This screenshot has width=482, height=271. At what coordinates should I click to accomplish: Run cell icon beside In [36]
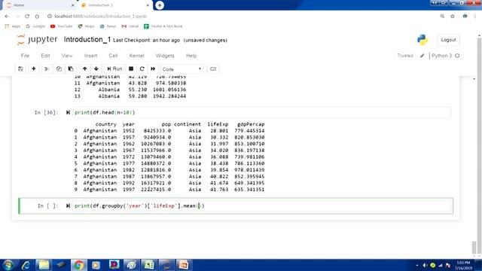tap(68, 112)
